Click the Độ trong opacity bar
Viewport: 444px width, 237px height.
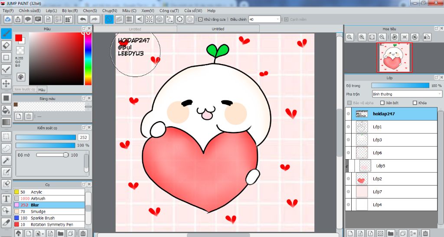click(x=400, y=85)
